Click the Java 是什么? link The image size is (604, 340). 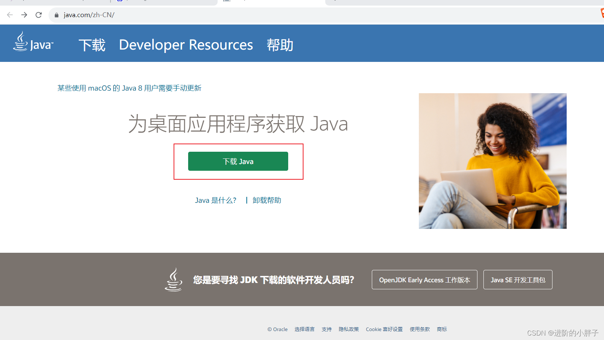216,200
